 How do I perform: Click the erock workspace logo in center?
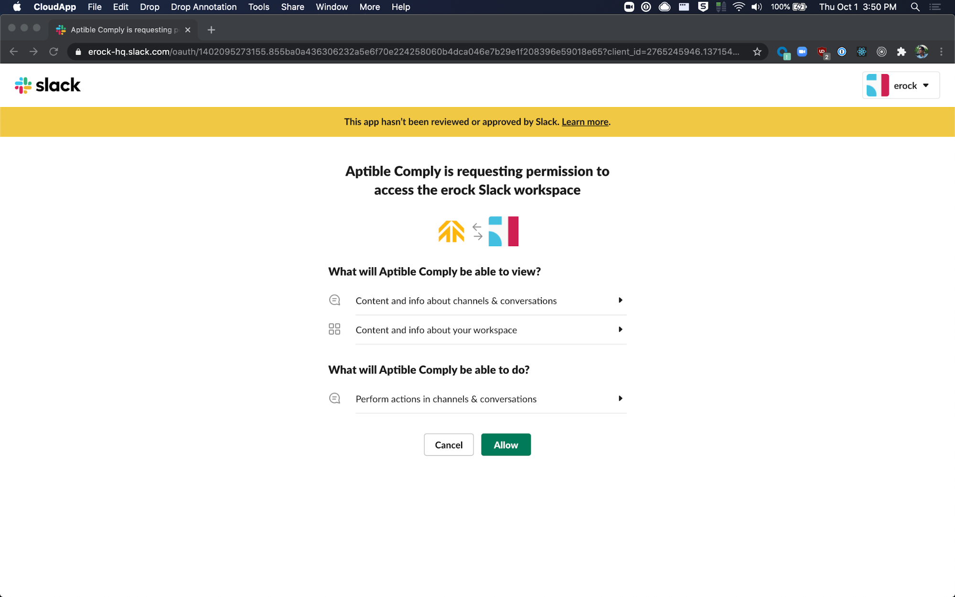(503, 231)
